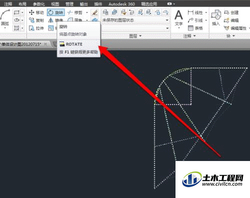Expand the Block (块) panel

(x=230, y=36)
